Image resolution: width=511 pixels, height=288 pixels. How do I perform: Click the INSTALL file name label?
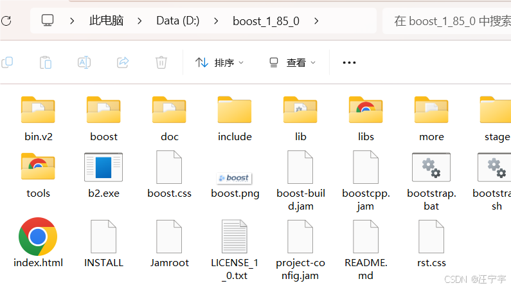tap(103, 262)
